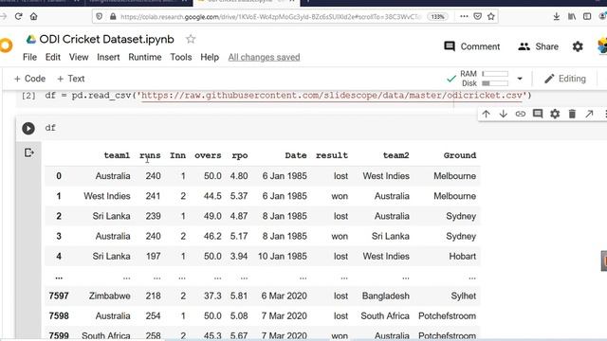Open the cell's editor settings gear
This screenshot has width=607, height=341.
coord(555,114)
